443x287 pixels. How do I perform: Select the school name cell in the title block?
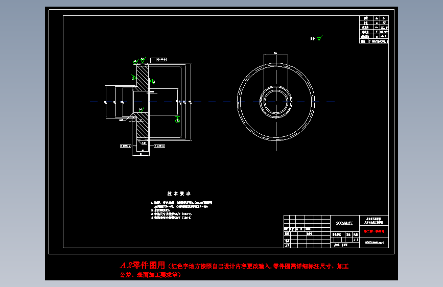(374, 221)
